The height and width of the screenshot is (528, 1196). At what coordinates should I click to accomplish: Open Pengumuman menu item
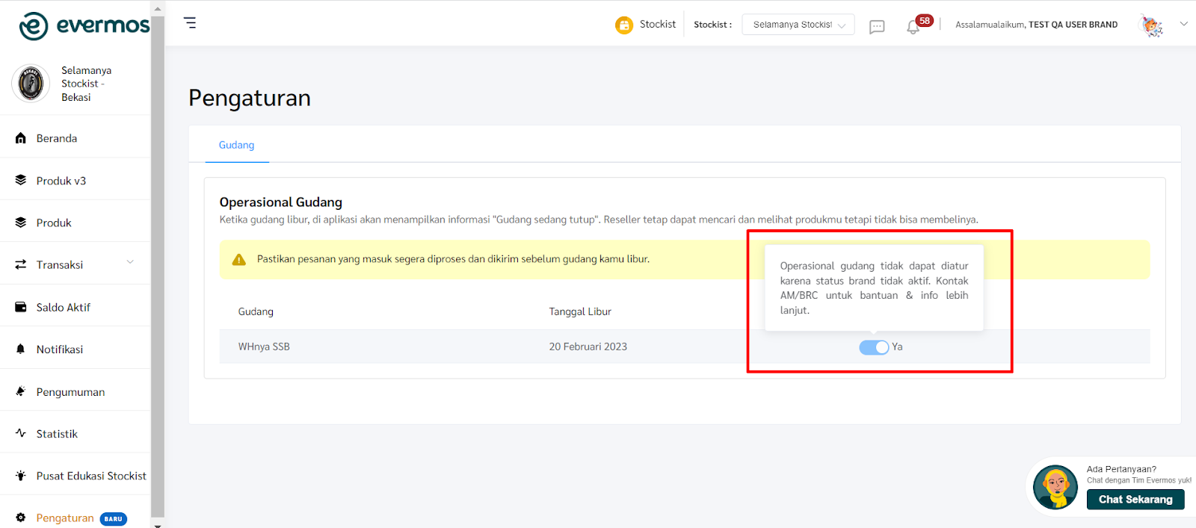point(70,391)
